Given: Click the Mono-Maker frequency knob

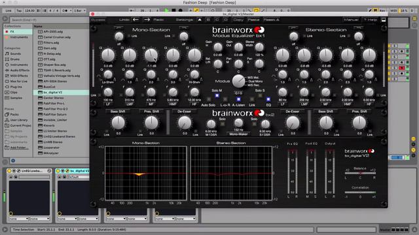Looking at the screenshot, I should (x=238, y=123).
